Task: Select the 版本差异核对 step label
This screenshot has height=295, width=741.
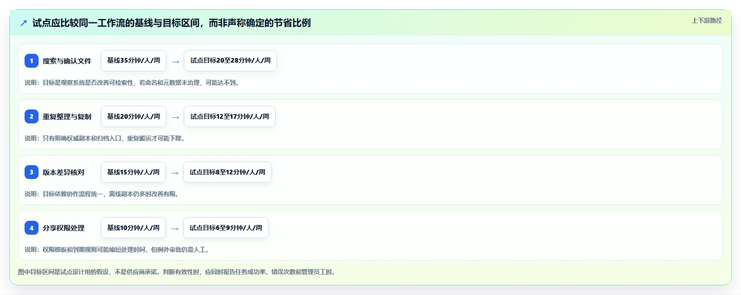Action: click(64, 172)
